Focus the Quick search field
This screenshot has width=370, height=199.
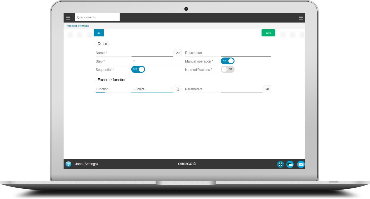coord(97,17)
